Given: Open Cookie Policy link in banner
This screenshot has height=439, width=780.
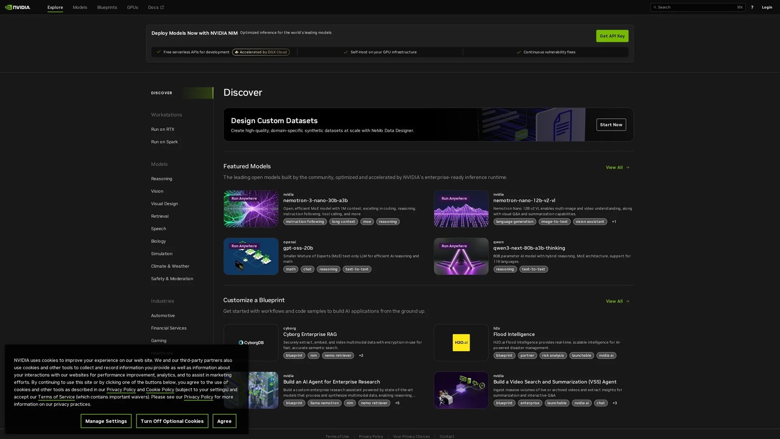Looking at the screenshot, I should click(x=160, y=389).
